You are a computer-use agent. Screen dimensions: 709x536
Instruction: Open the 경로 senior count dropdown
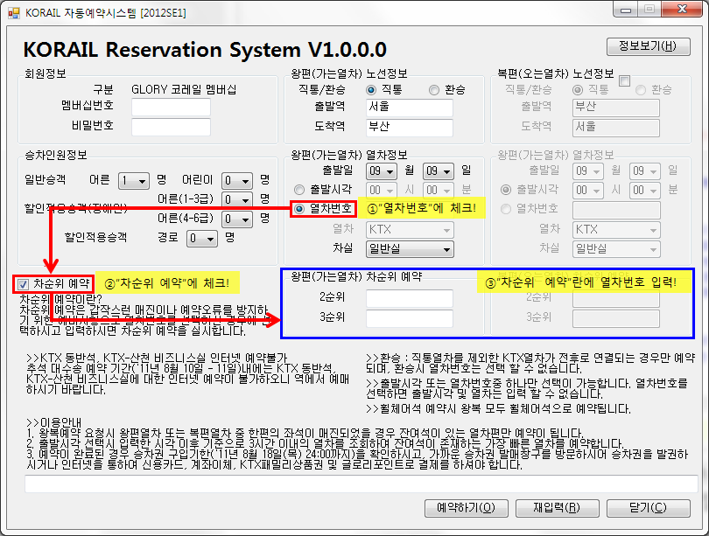click(x=202, y=238)
